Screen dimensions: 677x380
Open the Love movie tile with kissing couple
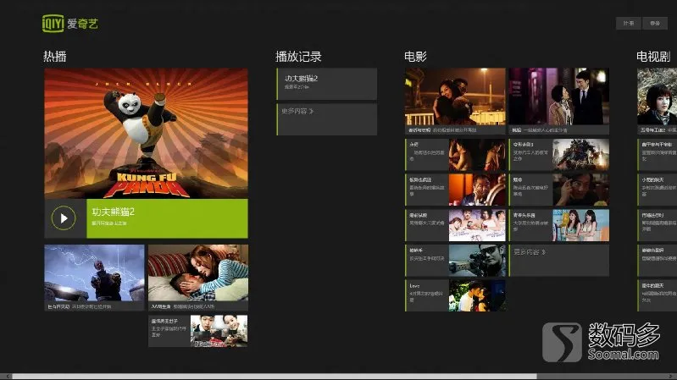coord(455,295)
